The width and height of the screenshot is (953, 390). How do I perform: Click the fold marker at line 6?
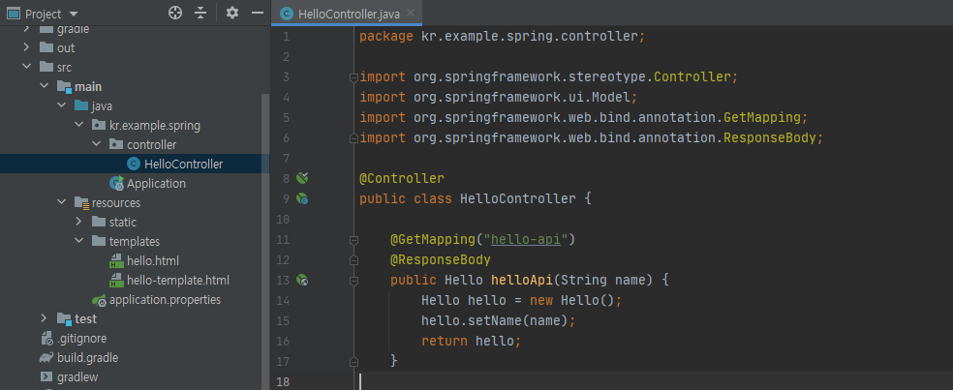click(x=354, y=138)
